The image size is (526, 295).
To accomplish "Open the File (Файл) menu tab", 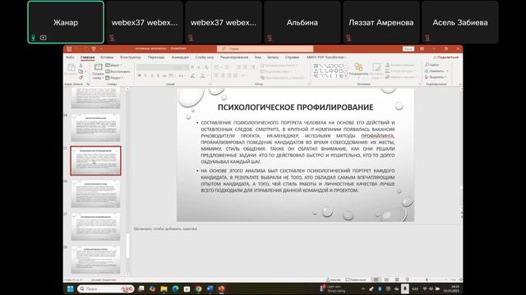I will pyautogui.click(x=70, y=57).
